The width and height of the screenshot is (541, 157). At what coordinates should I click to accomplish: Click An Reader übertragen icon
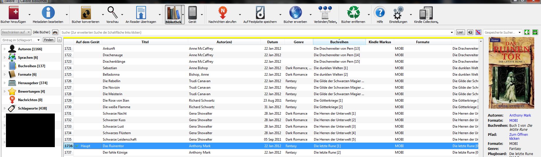(x=141, y=13)
